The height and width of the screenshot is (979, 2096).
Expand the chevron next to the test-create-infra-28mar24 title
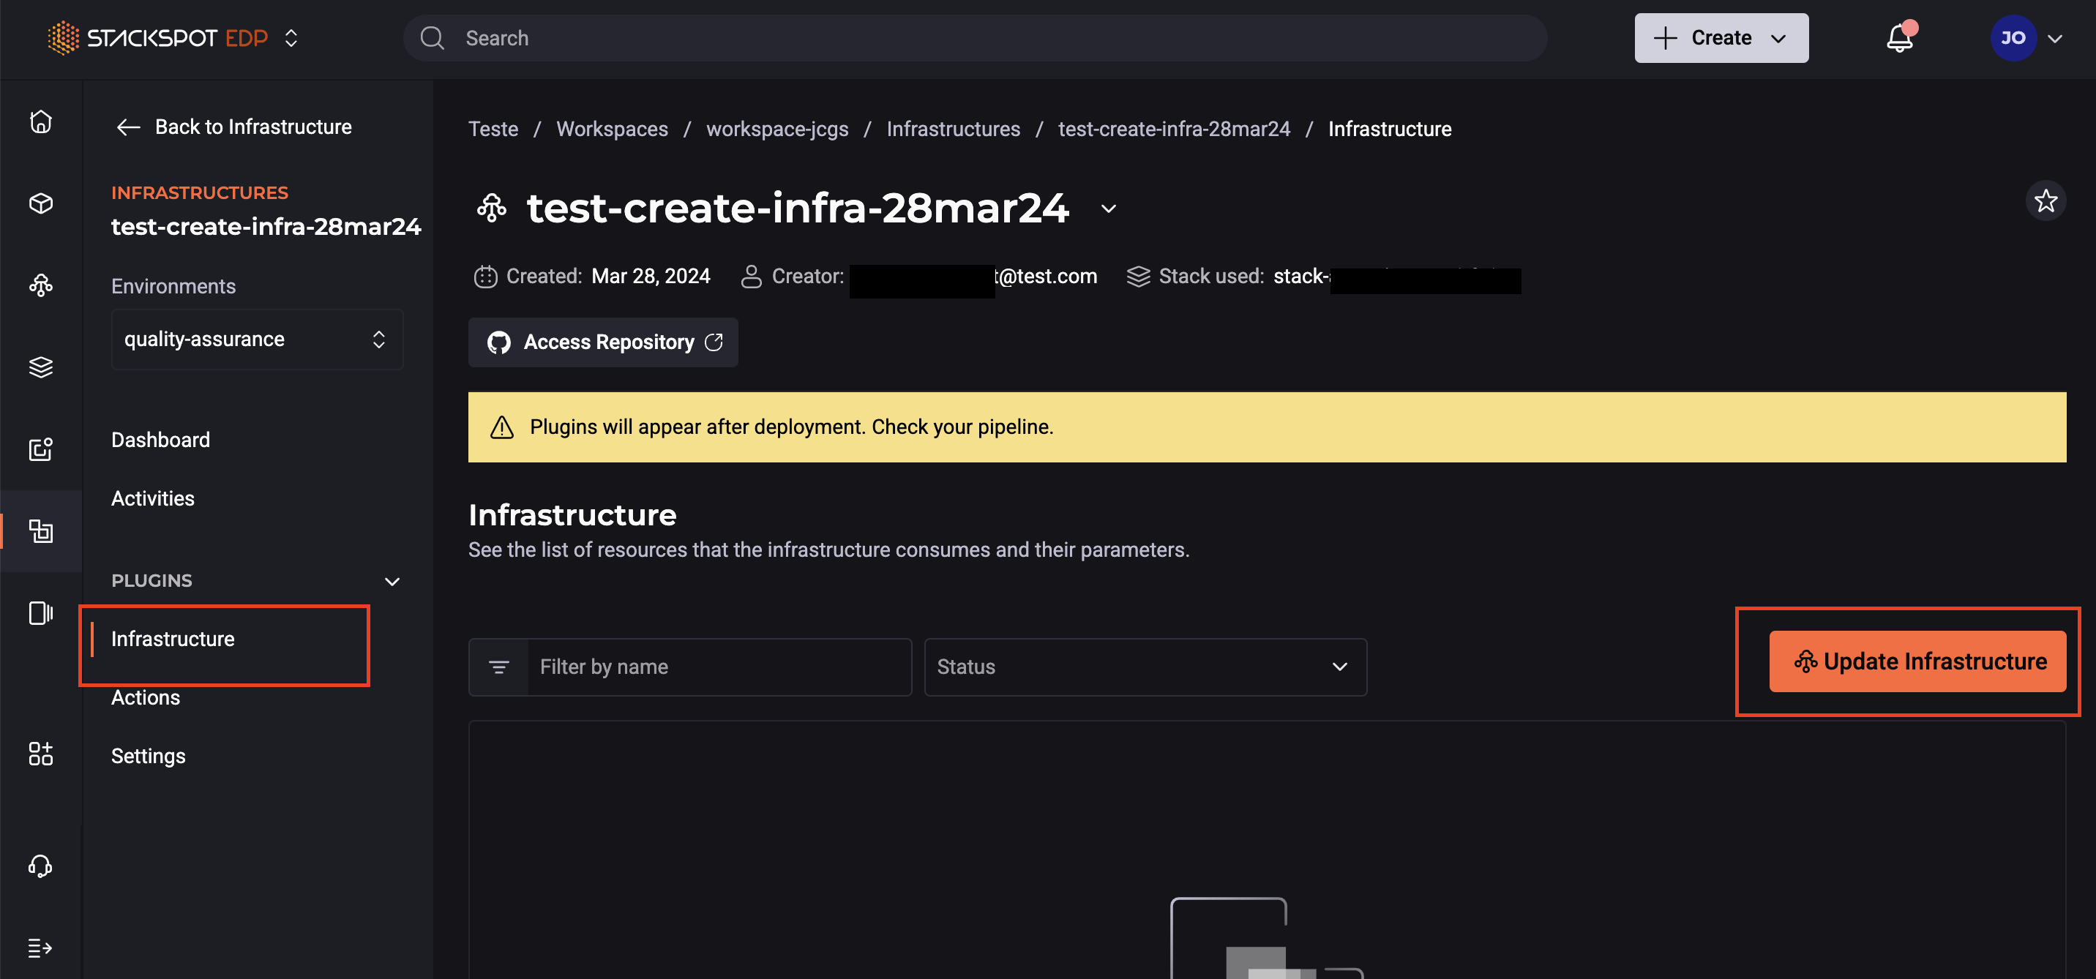pos(1108,209)
